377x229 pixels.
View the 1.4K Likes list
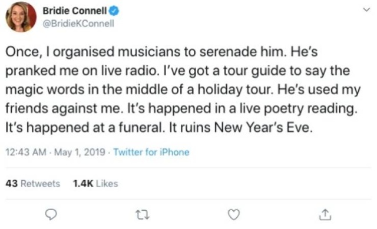click(95, 184)
